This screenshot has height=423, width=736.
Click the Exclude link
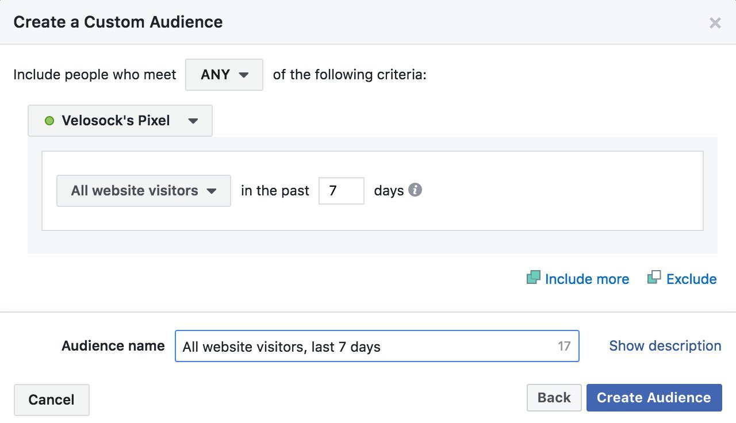point(691,279)
